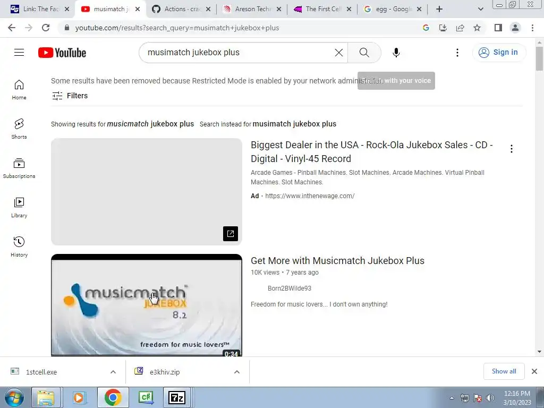
Task: Reload the current page
Action: (x=46, y=28)
